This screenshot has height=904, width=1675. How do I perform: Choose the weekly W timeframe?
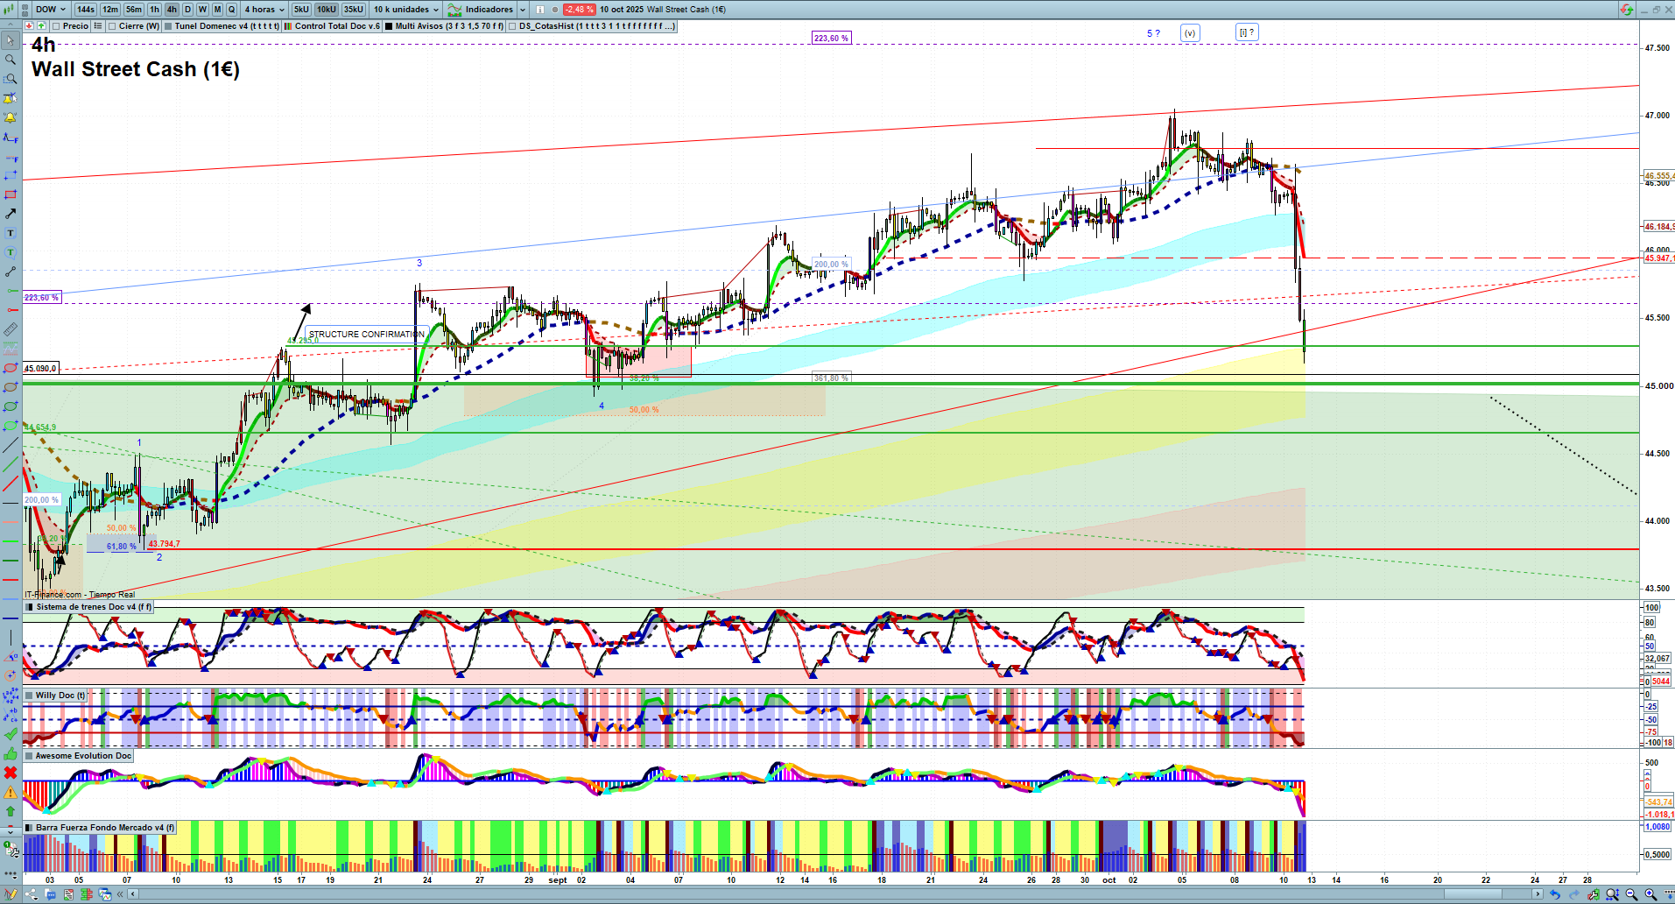point(202,10)
